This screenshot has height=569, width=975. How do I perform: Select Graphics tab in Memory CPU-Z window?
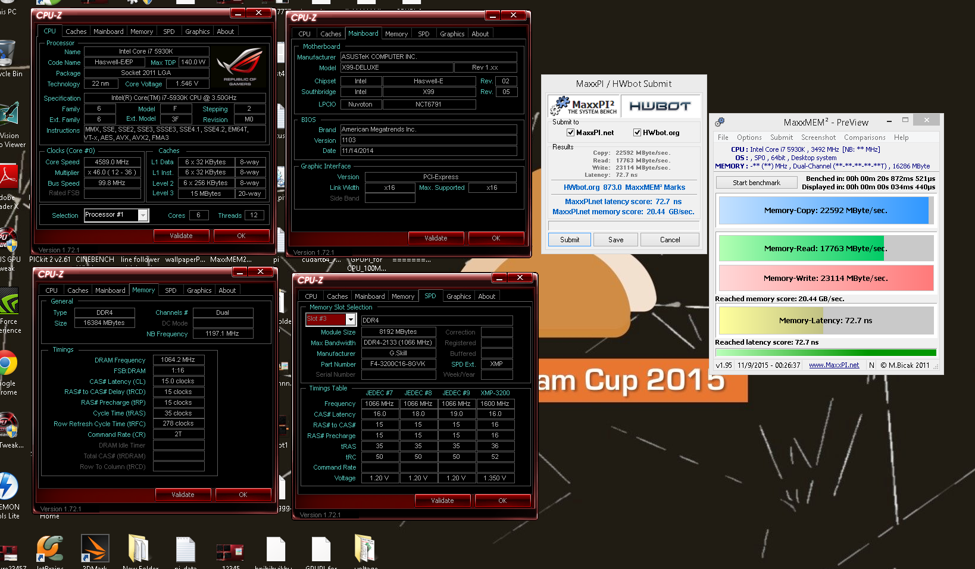199,290
